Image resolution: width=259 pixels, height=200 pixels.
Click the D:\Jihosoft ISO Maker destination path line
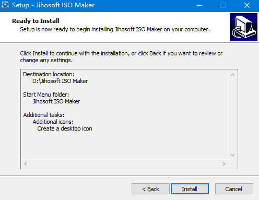pyautogui.click(x=60, y=81)
